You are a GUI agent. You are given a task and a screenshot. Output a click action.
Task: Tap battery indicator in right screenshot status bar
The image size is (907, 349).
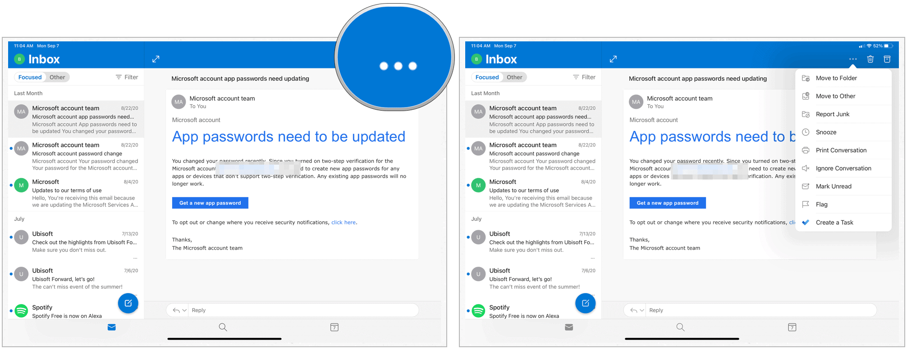pos(888,46)
